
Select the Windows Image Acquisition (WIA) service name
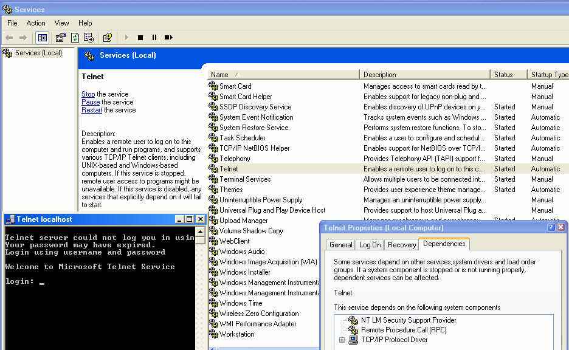pyautogui.click(x=268, y=262)
